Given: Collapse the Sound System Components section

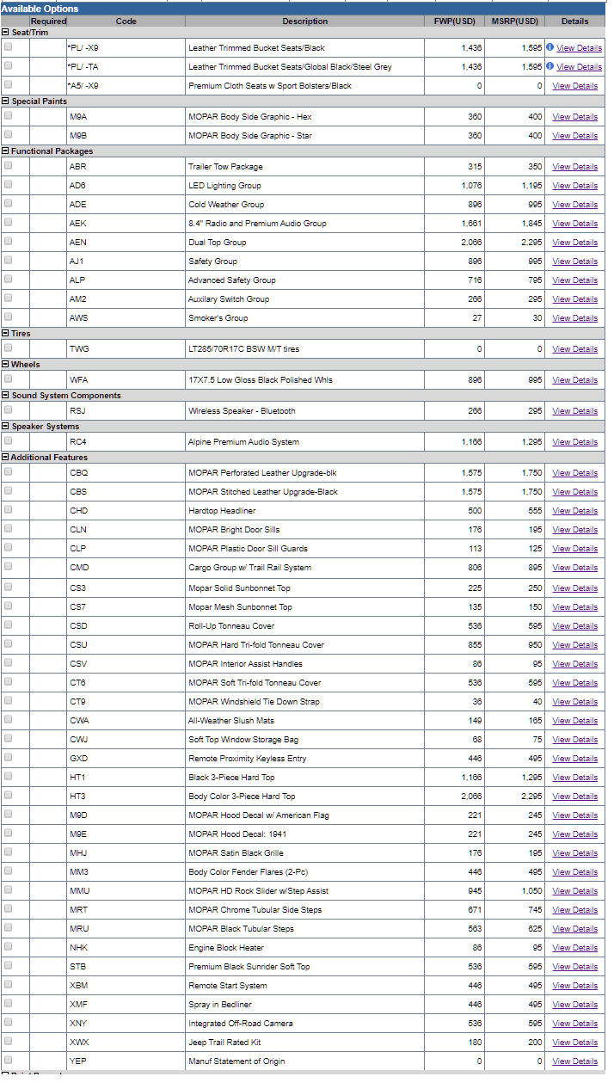Looking at the screenshot, I should [x=5, y=395].
